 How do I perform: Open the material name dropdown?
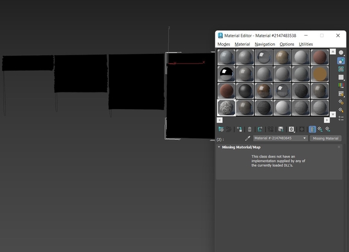pyautogui.click(x=280, y=138)
